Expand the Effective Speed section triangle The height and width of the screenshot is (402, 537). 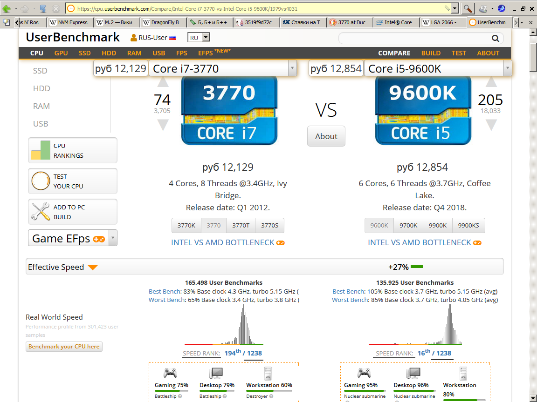tap(93, 267)
